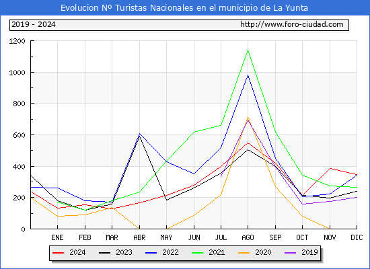Click the AGO month axis label

[x=248, y=237]
